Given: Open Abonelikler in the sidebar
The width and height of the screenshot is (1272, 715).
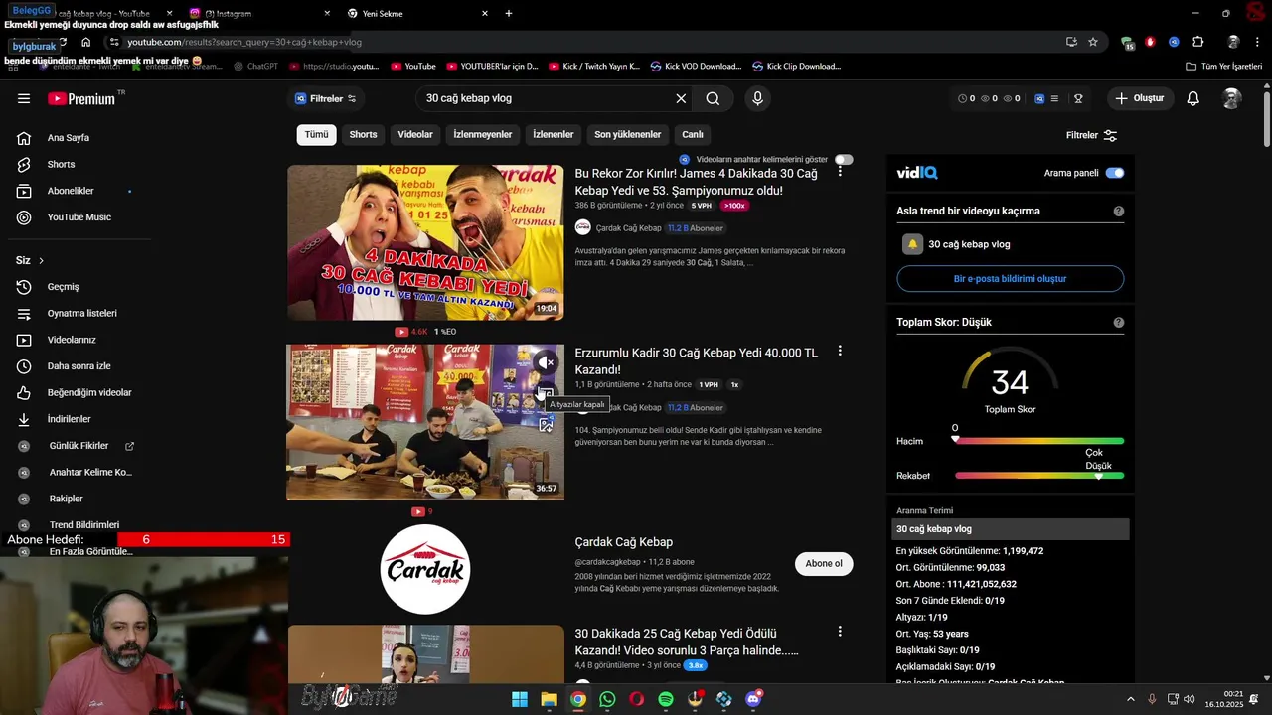Looking at the screenshot, I should click(x=71, y=191).
